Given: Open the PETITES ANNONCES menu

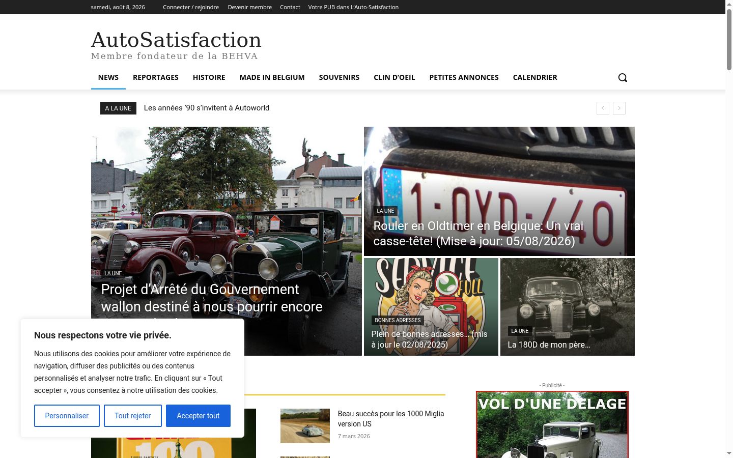Looking at the screenshot, I should (464, 77).
